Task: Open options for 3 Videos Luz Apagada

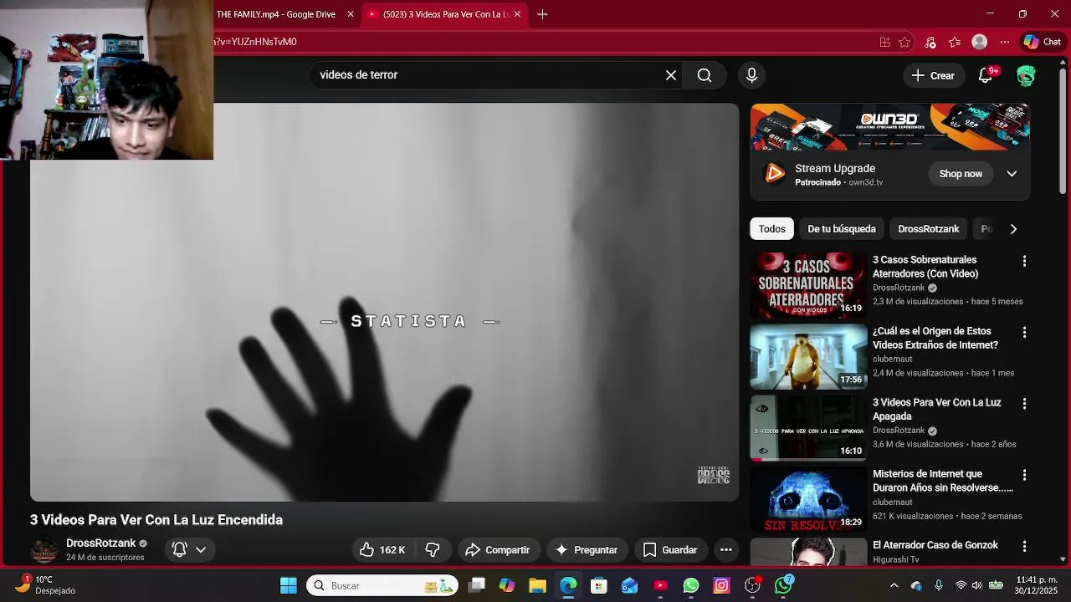Action: 1024,403
